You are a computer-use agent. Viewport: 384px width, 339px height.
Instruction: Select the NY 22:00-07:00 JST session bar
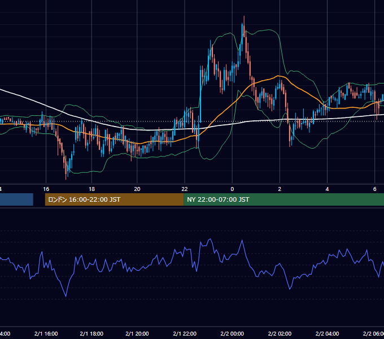click(283, 199)
